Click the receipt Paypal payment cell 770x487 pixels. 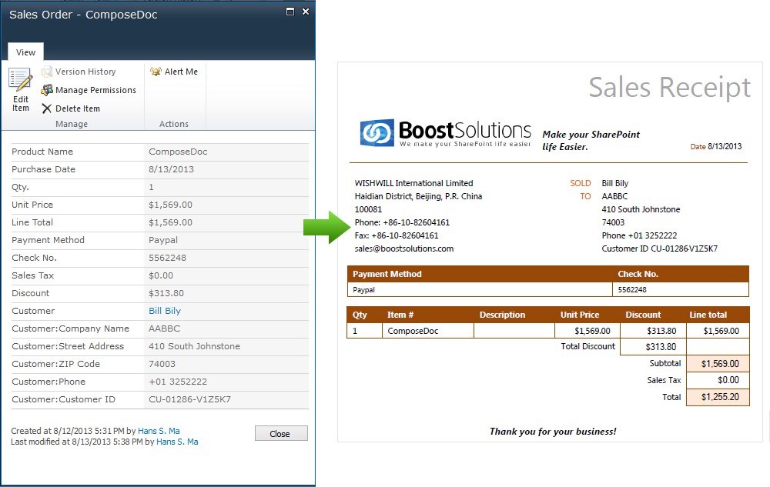480,289
